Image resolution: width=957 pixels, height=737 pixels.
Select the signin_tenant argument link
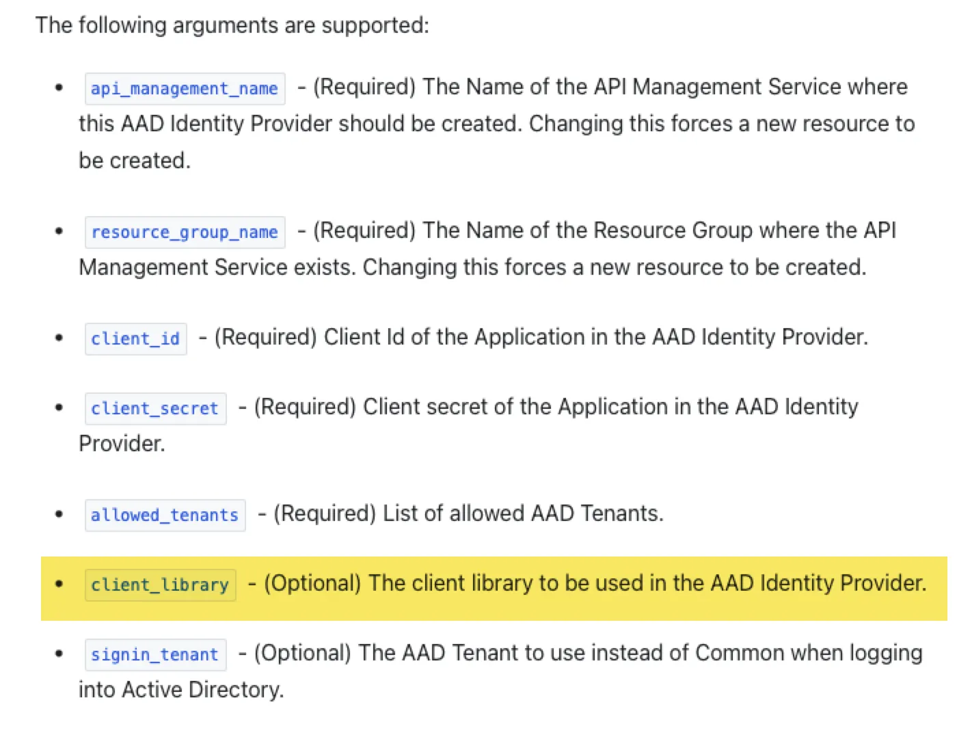coord(154,655)
